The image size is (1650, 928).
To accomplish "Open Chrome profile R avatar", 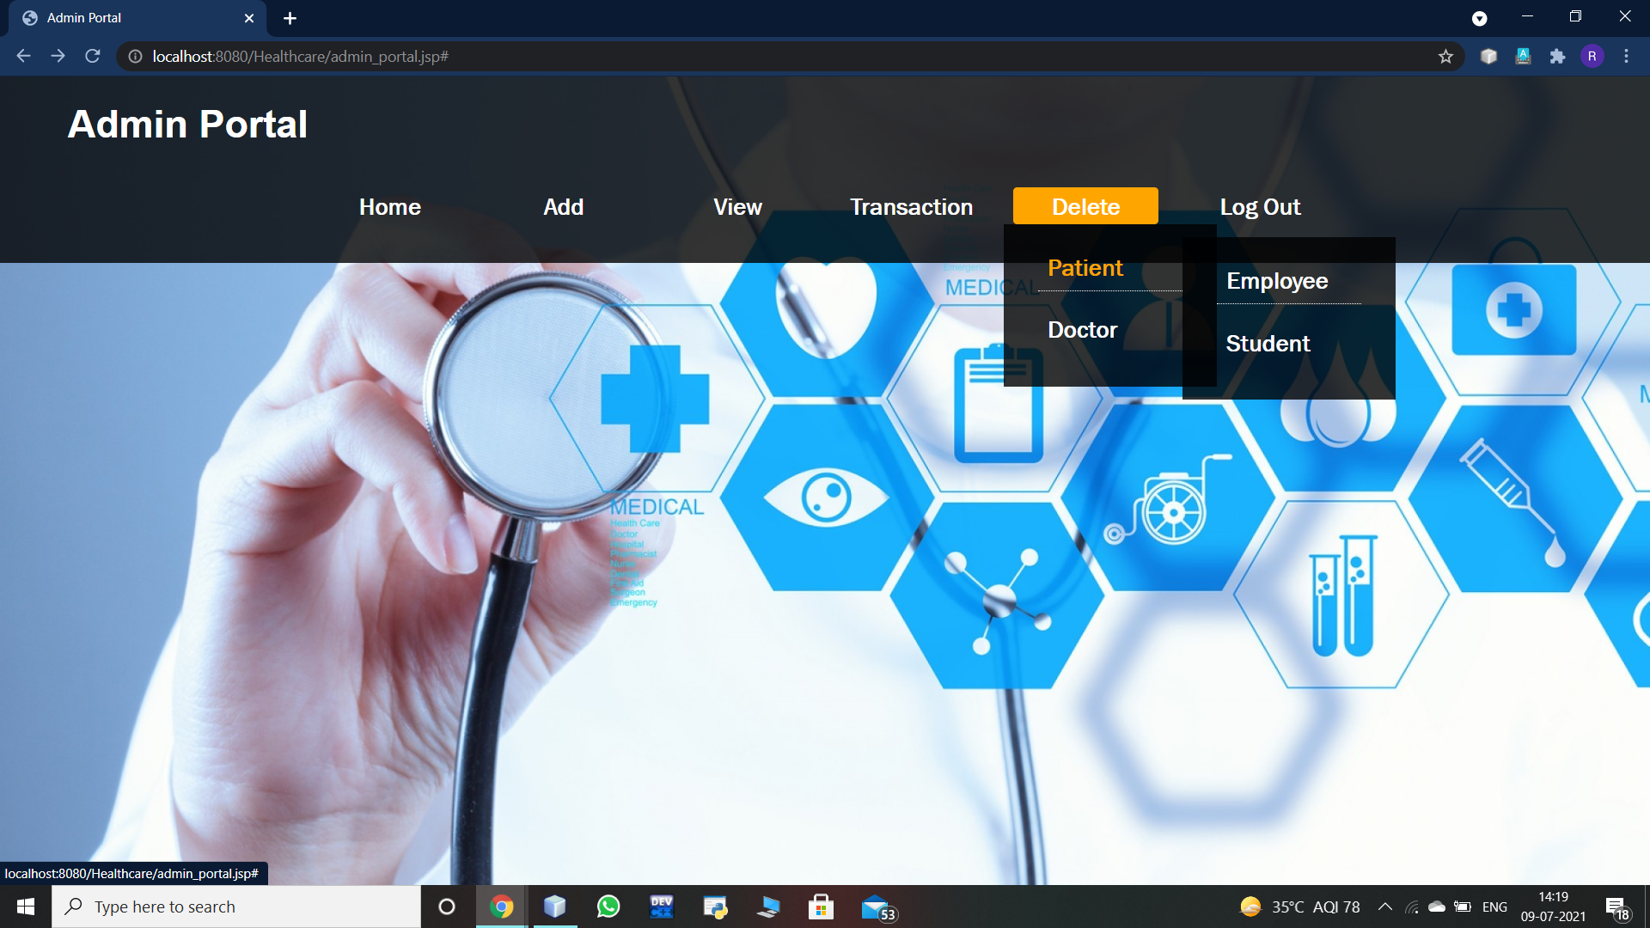I will coord(1592,56).
